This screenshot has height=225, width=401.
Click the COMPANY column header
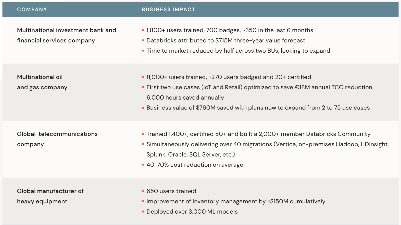(x=32, y=10)
